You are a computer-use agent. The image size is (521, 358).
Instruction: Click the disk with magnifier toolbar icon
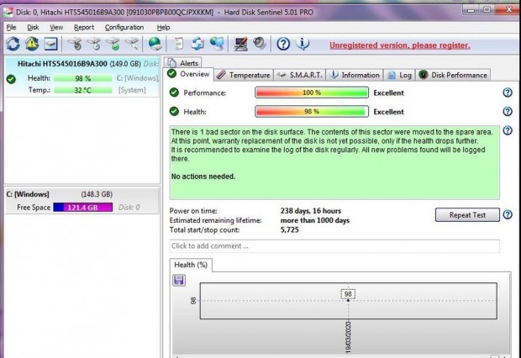coord(132,44)
